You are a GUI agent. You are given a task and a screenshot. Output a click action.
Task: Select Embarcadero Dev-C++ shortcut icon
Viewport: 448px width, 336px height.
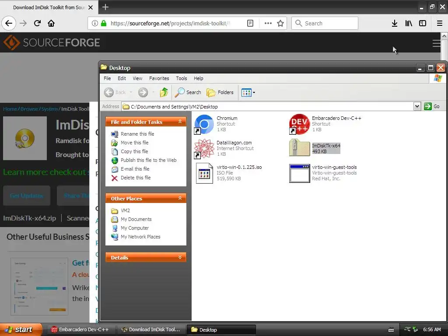coord(299,124)
